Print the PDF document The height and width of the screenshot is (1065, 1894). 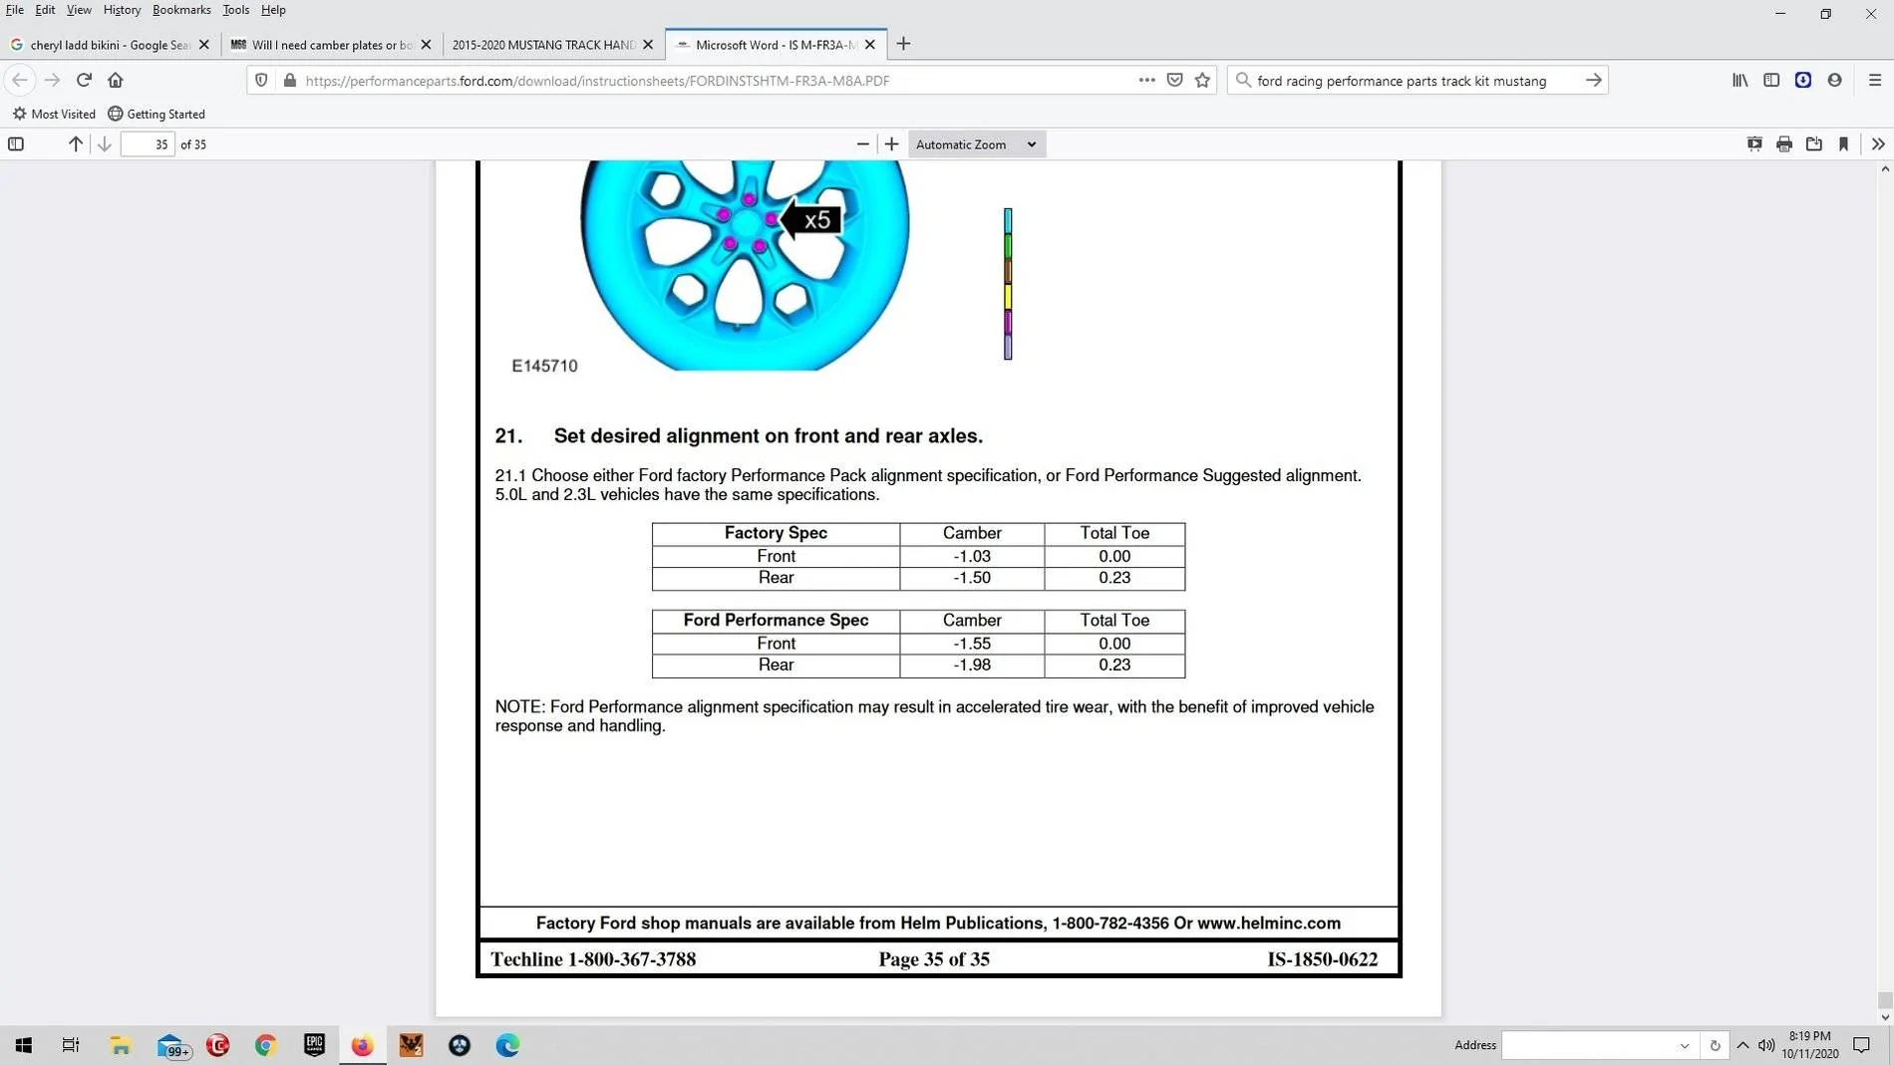(1784, 144)
